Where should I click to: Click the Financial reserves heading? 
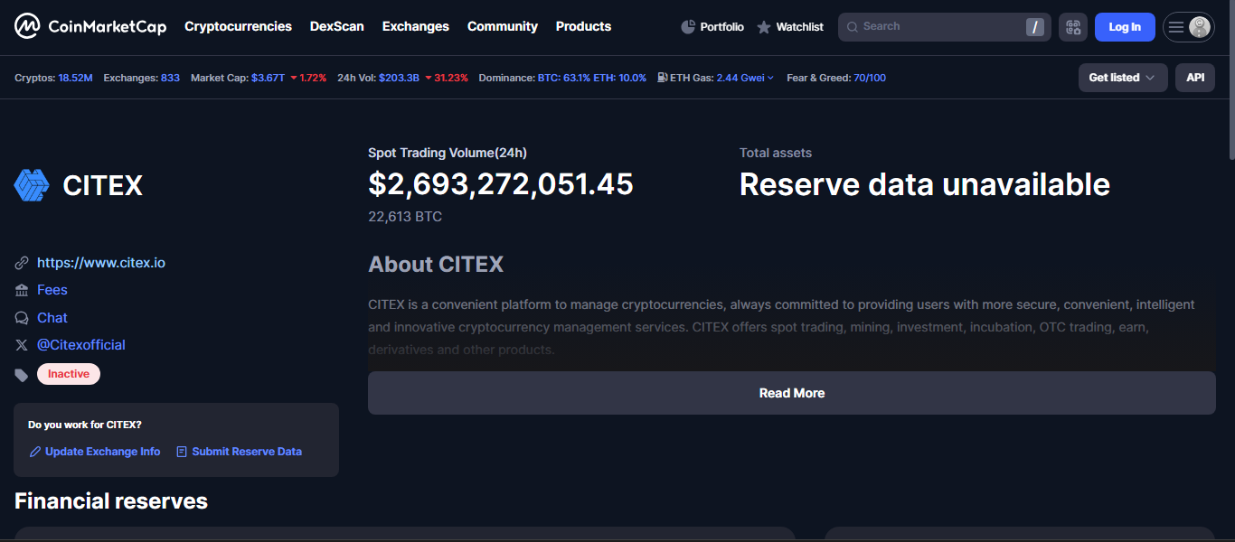(x=111, y=501)
